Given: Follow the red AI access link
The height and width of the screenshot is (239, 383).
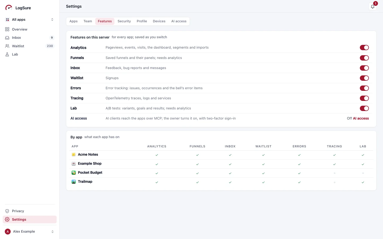Looking at the screenshot, I should [x=361, y=118].
